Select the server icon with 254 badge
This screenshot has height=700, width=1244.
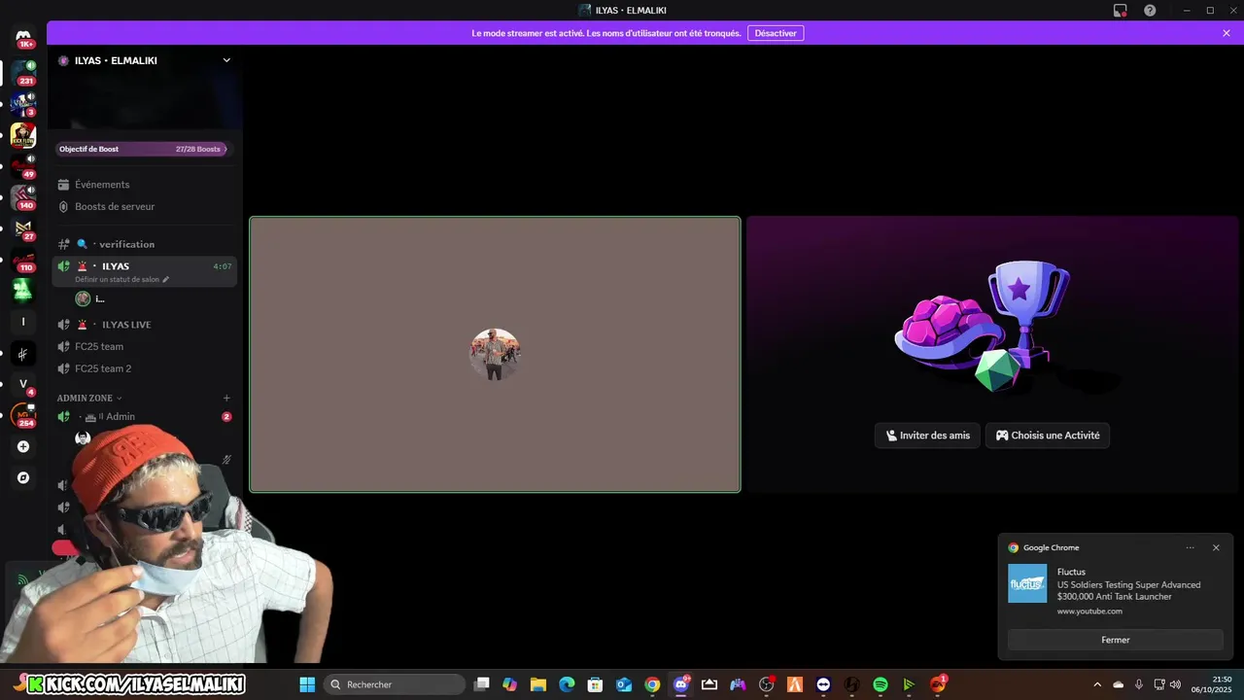[x=23, y=415]
